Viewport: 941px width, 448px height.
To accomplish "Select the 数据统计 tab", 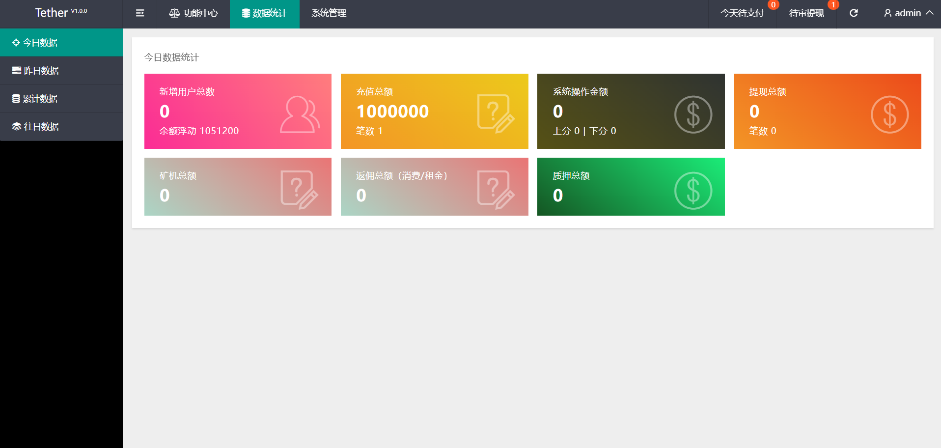I will [264, 13].
